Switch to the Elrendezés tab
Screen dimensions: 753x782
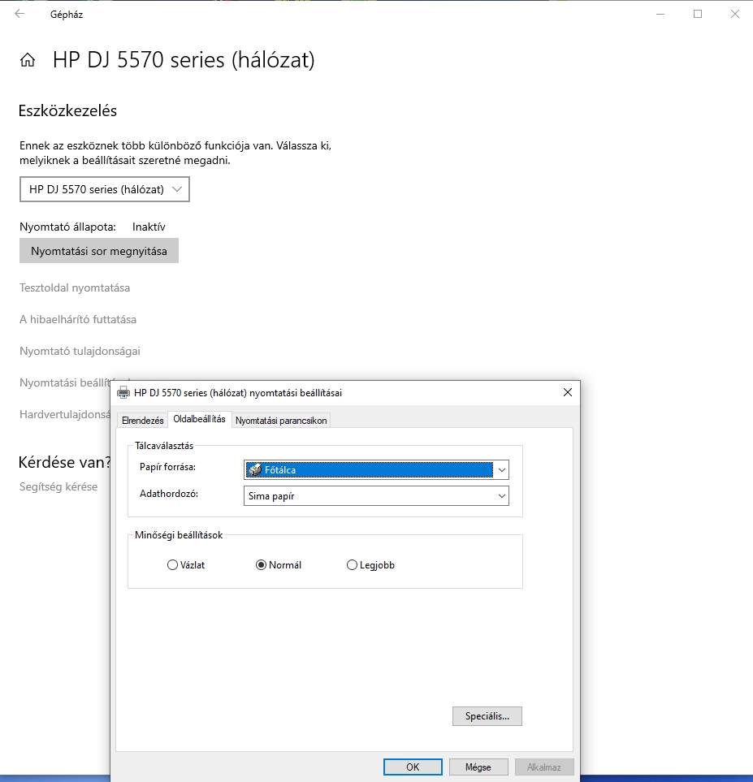tap(143, 421)
